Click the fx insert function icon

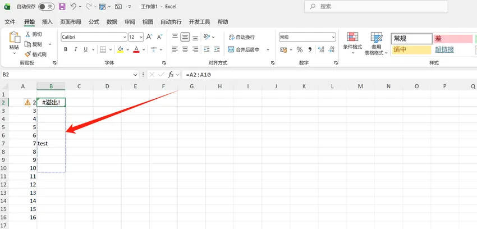171,75
